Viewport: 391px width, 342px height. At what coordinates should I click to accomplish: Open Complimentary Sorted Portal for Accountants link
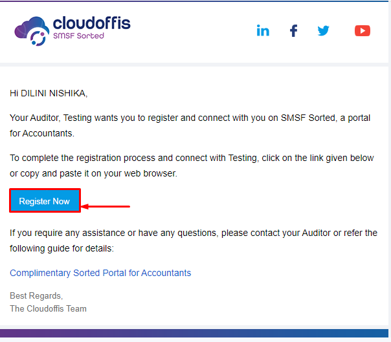point(100,273)
